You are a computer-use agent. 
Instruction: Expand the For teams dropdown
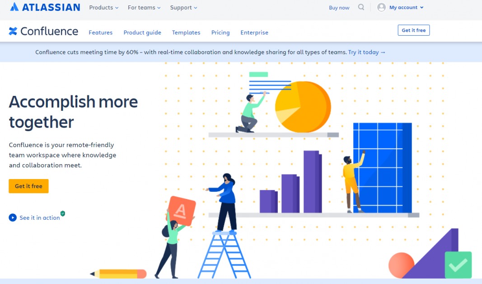(144, 7)
